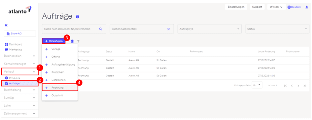Screen dimensions: 312x120
Task: Open the entries per page selector showing 10
Action: [x=257, y=85]
